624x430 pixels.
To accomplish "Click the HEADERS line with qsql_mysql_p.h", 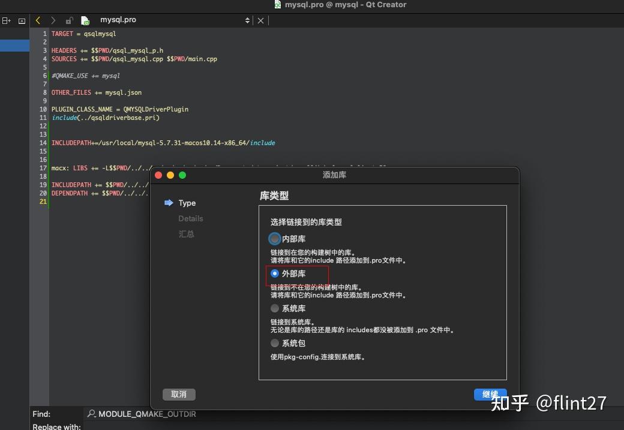I will point(107,50).
